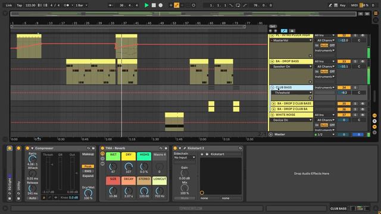Enable Key map mode
The image size is (381, 214).
click(x=343, y=5)
